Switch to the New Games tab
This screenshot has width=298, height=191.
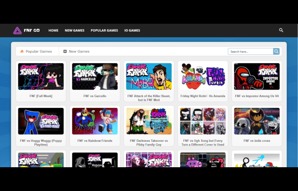coord(76,51)
